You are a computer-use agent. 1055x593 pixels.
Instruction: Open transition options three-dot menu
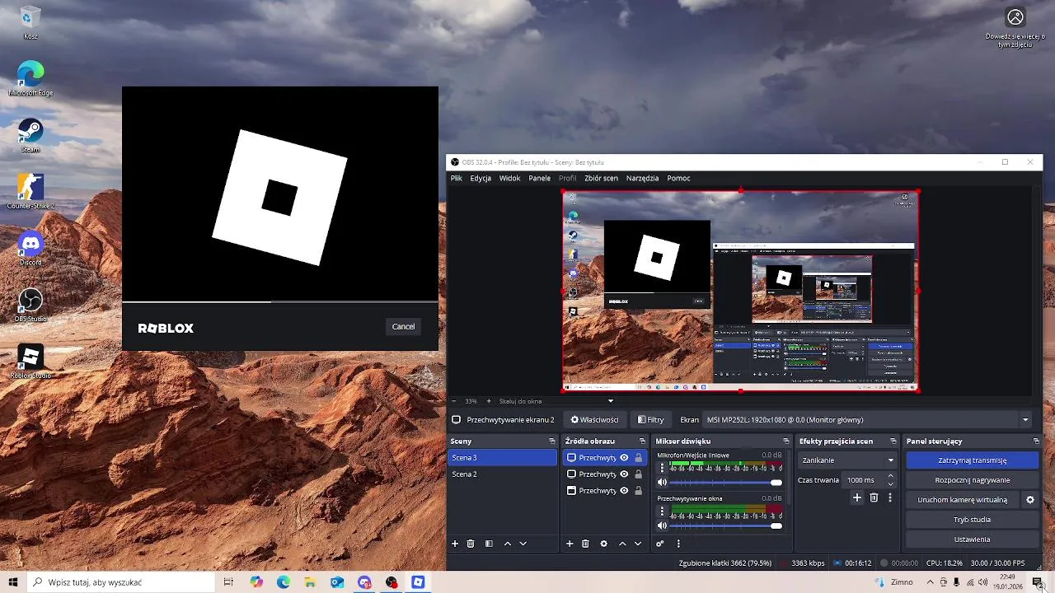(890, 497)
